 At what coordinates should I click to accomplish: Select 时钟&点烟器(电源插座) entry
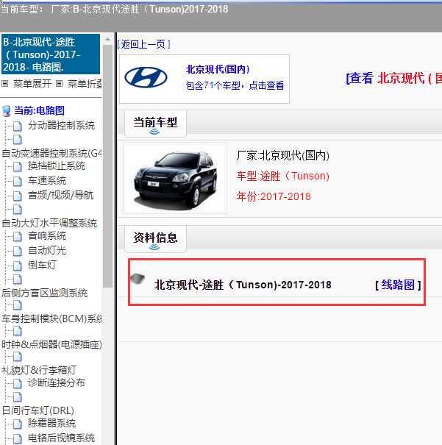point(51,344)
